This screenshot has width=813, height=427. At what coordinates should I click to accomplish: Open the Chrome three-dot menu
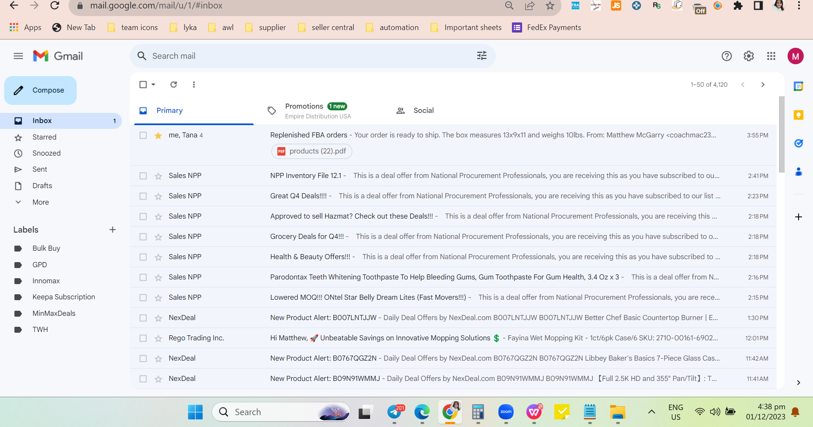click(x=799, y=6)
